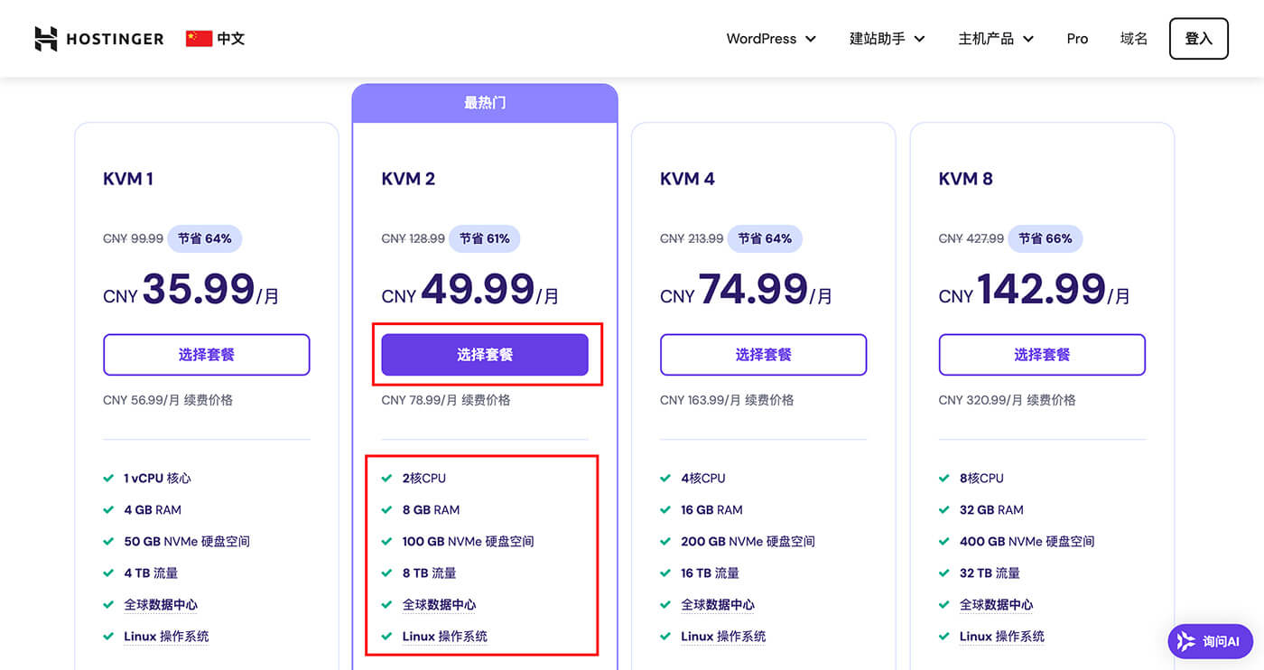Choose the KVM 1 plan with 选择套餐
This screenshot has height=670, width=1264.
pyautogui.click(x=207, y=355)
